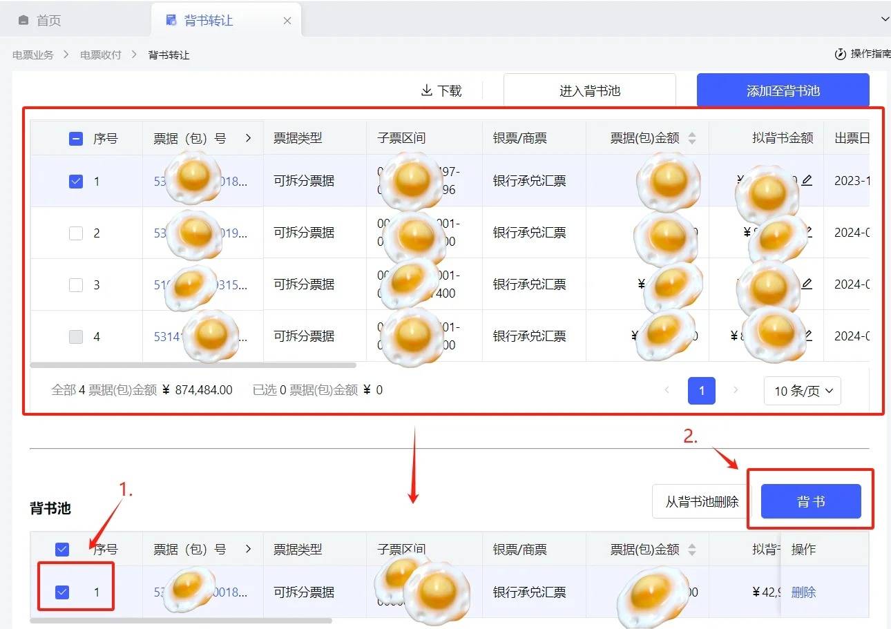This screenshot has height=629, width=891.
Task: Click 删除 link in 背书池 row
Action: pyautogui.click(x=803, y=592)
